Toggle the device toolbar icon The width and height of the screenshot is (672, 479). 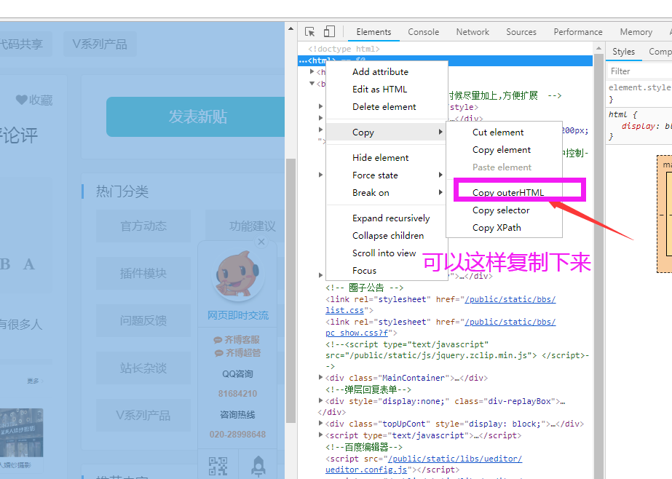point(329,32)
